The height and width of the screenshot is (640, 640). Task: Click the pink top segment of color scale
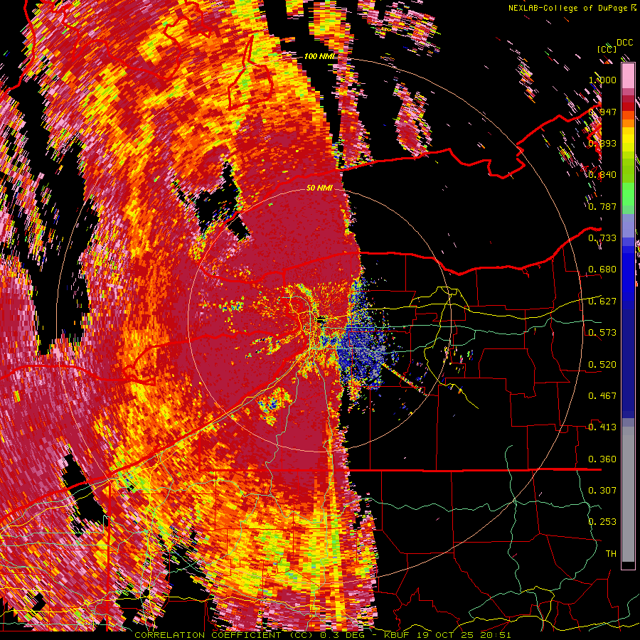[628, 75]
